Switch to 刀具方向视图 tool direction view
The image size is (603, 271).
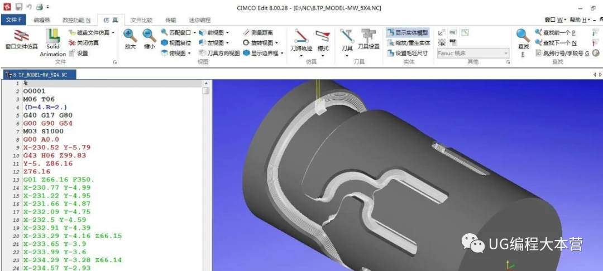click(x=219, y=54)
